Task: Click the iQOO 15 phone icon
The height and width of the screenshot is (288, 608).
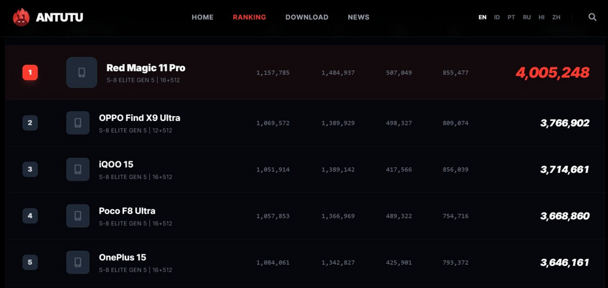Action: pyautogui.click(x=78, y=170)
